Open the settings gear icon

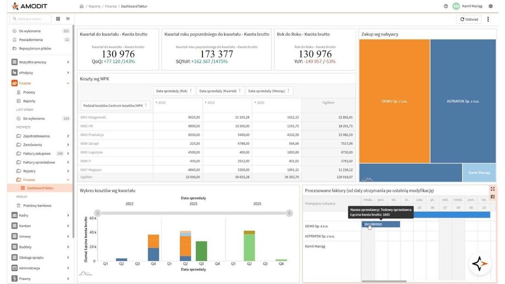point(491,6)
